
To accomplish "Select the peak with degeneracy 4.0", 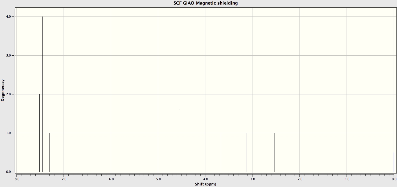I will (42, 94).
